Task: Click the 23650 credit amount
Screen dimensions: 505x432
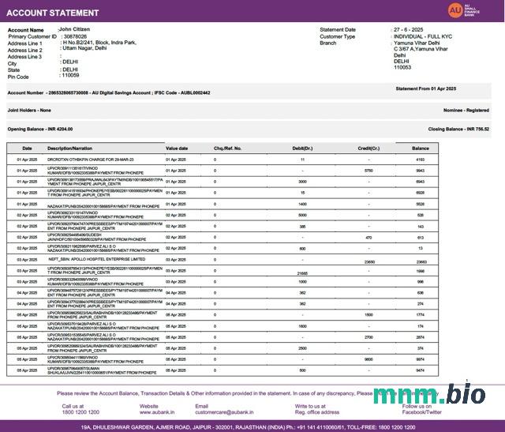Action: click(368, 261)
